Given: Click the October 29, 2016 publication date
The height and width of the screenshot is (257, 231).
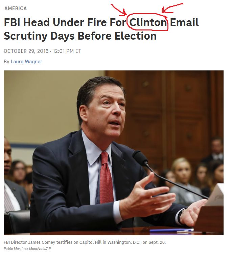Looking at the screenshot, I should [x=26, y=51].
